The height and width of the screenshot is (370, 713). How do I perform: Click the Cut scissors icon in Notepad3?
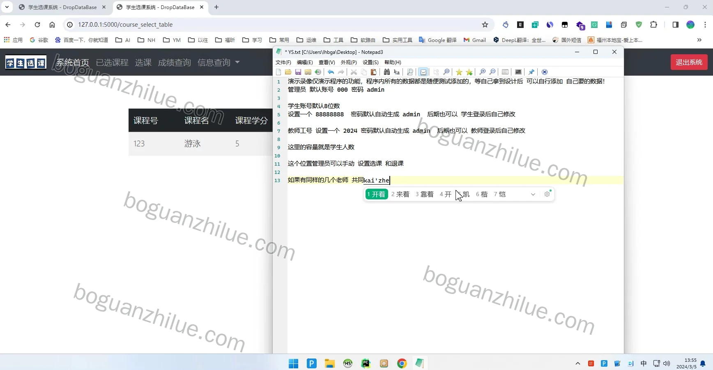[354, 72]
